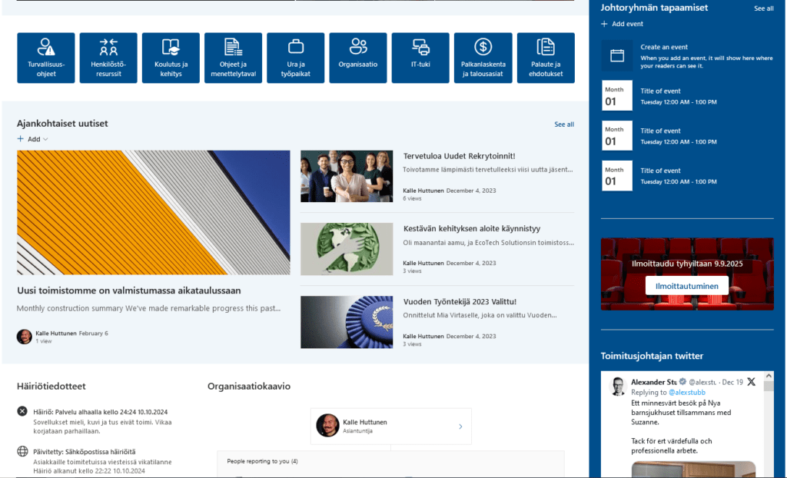Click the Palkanlaskenta ja talousasiat icon

[x=483, y=58]
